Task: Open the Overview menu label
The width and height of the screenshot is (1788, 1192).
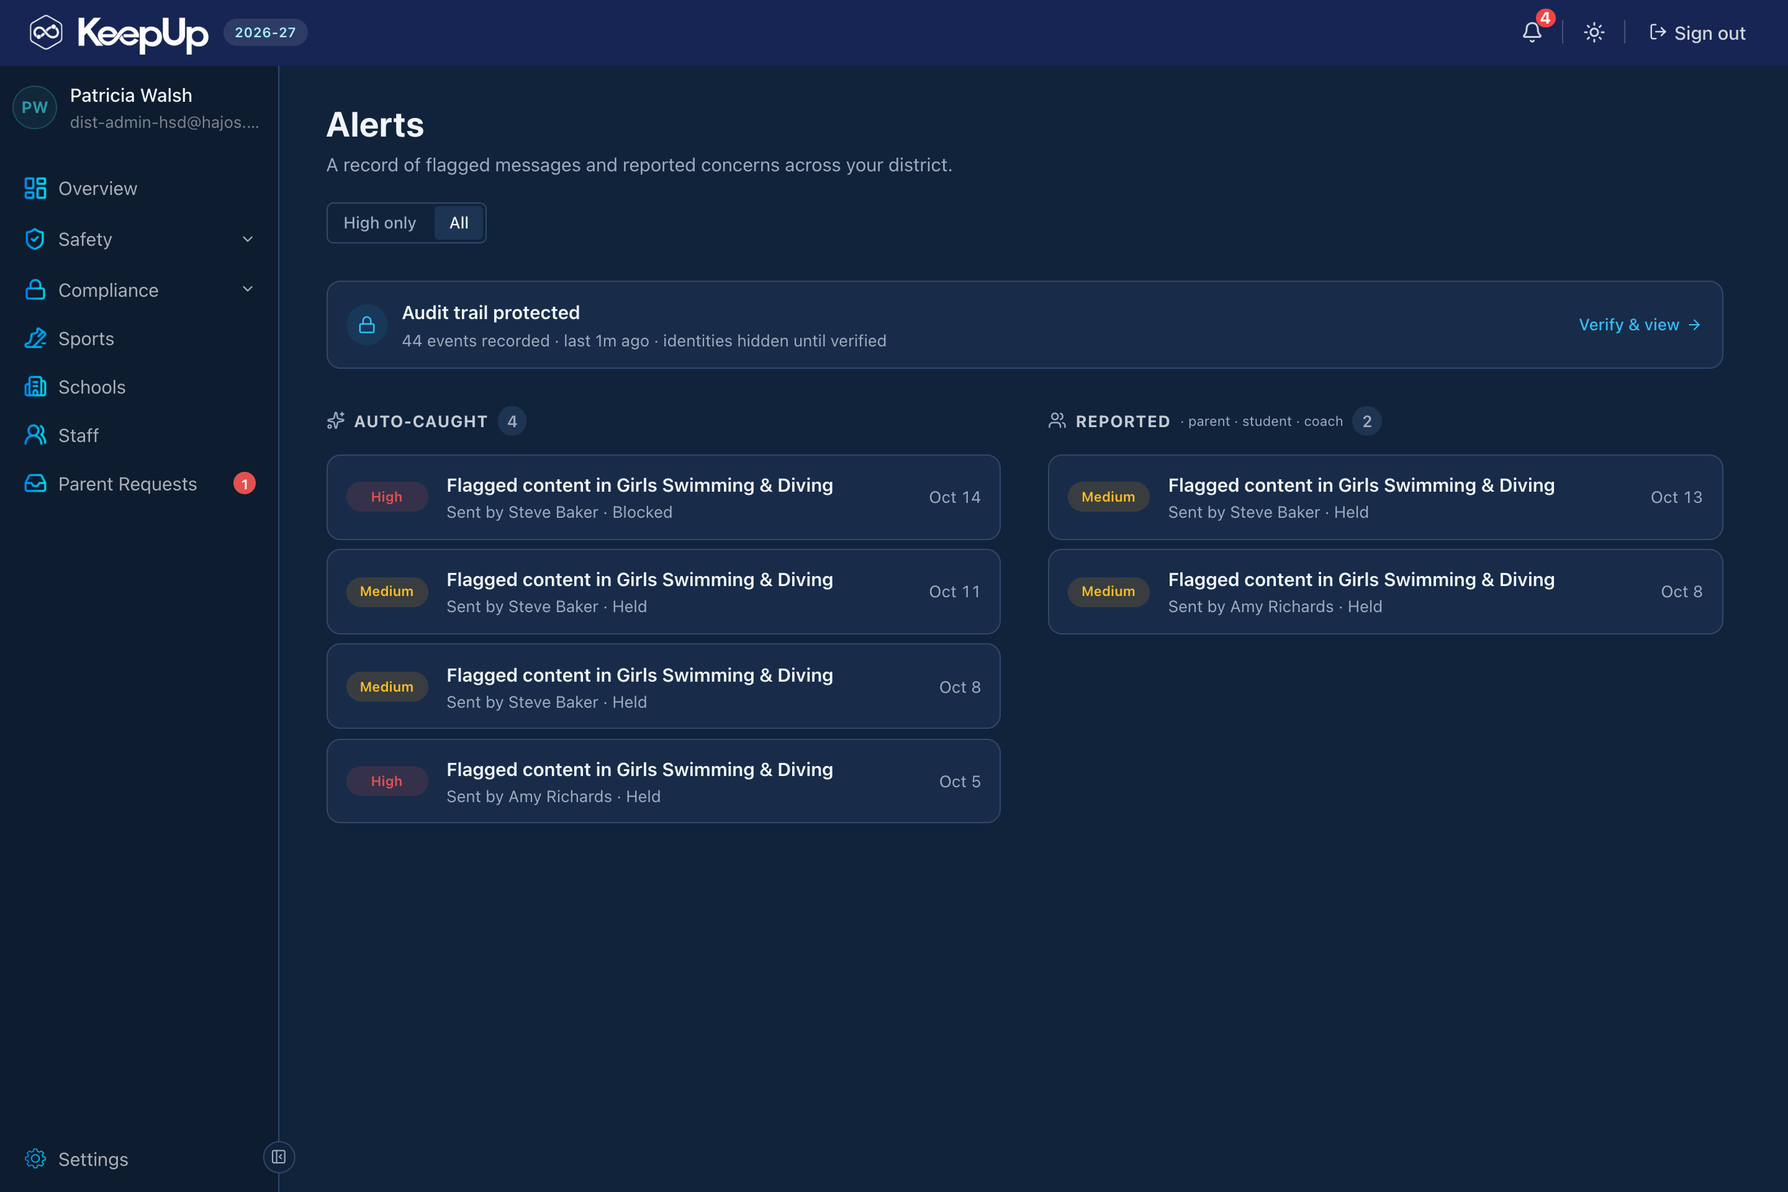Action: click(x=98, y=189)
